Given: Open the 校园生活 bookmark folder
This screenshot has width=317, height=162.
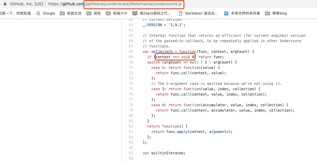Looking at the screenshot, I should (x=71, y=13).
